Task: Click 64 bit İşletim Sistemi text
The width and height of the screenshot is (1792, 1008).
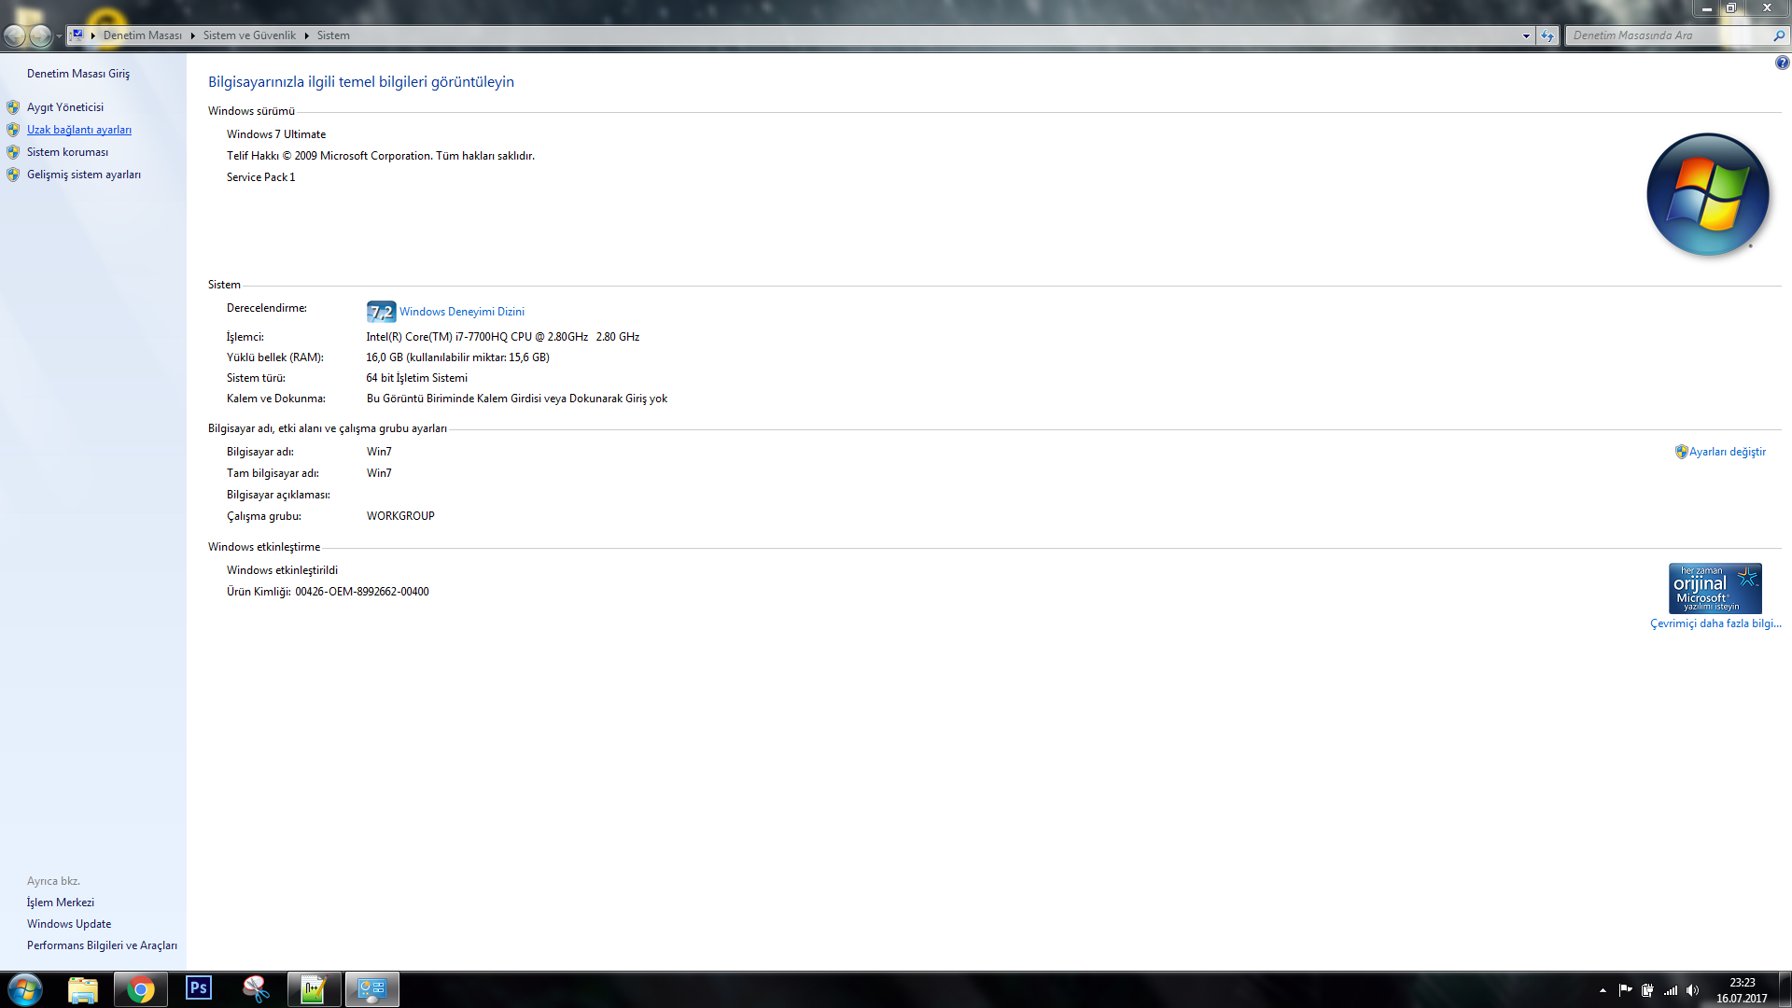Action: coord(417,378)
